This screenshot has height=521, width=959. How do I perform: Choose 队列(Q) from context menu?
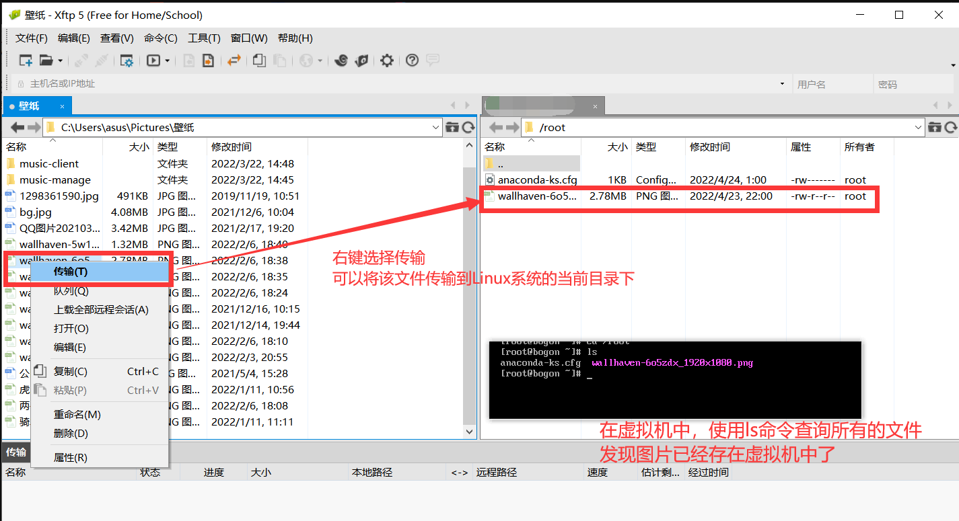(100, 291)
